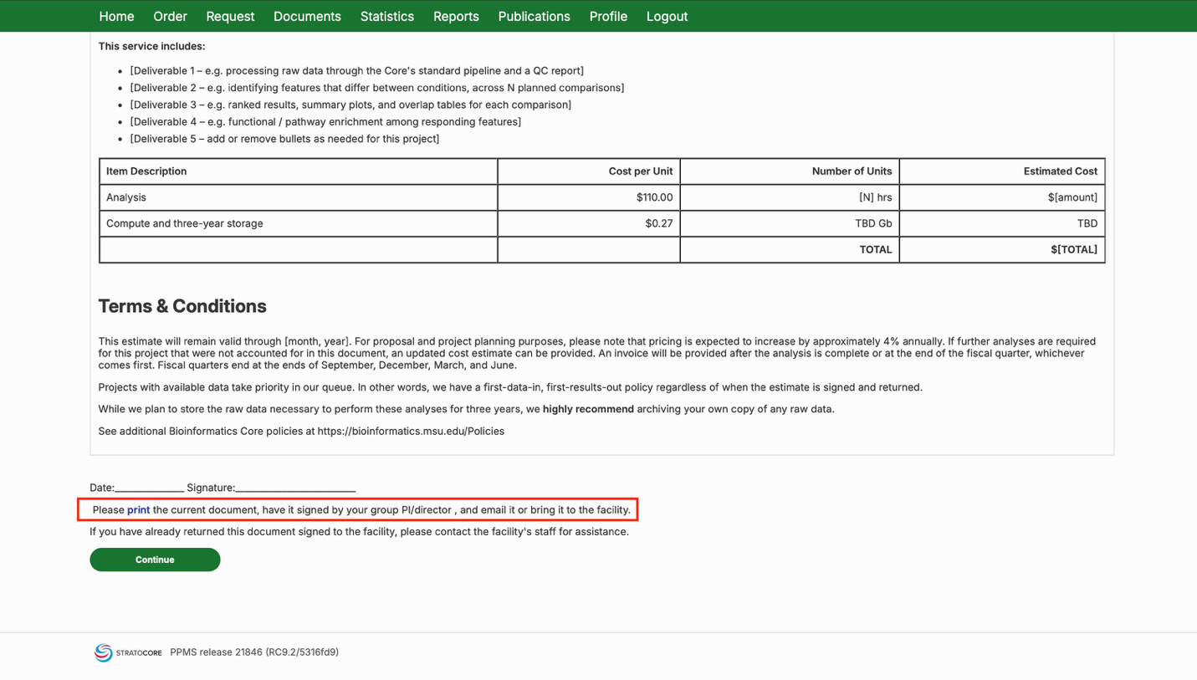Click the Deliverable 1 bullet text
The height and width of the screenshot is (680, 1197).
pos(357,71)
